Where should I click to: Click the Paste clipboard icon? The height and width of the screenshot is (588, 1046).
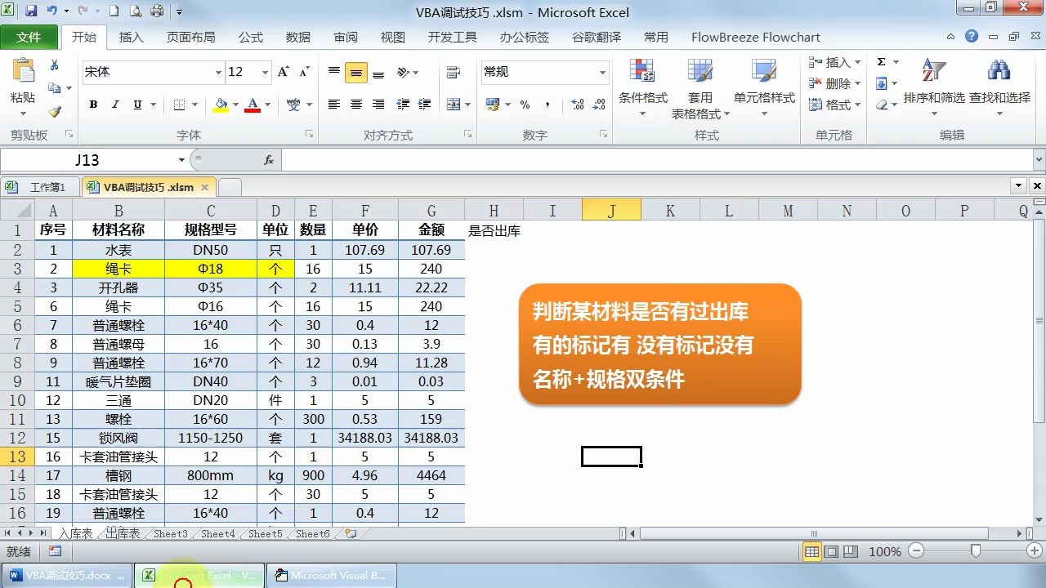click(23, 72)
